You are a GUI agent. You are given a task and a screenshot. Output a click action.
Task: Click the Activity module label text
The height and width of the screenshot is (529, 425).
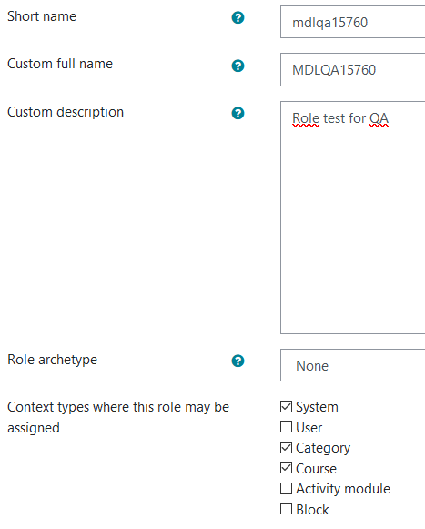[x=343, y=489]
